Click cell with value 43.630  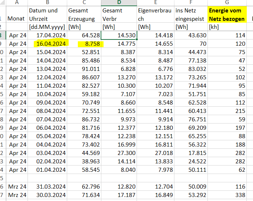pyautogui.click(x=191, y=35)
